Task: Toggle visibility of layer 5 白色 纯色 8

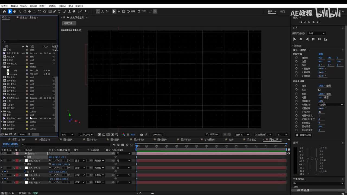Action: click(x=2, y=182)
